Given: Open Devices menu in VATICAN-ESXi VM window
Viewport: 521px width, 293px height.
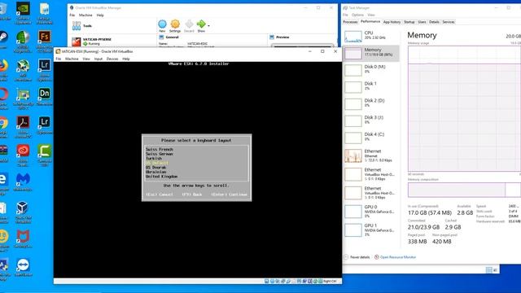Looking at the screenshot, I should [112, 59].
